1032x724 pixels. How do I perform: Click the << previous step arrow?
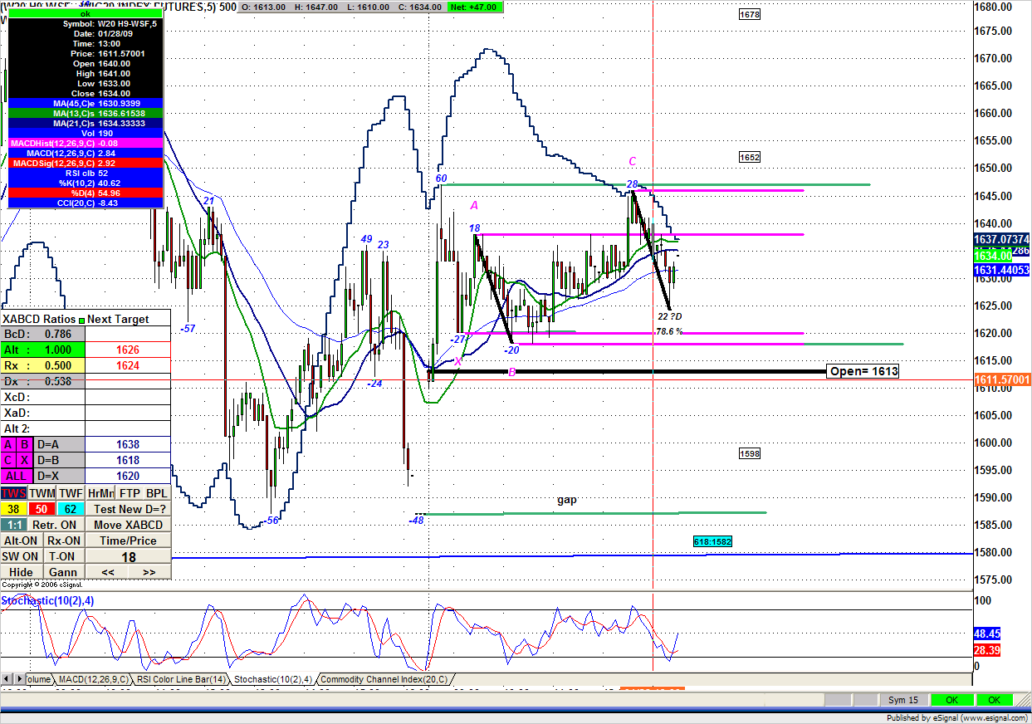tap(107, 572)
